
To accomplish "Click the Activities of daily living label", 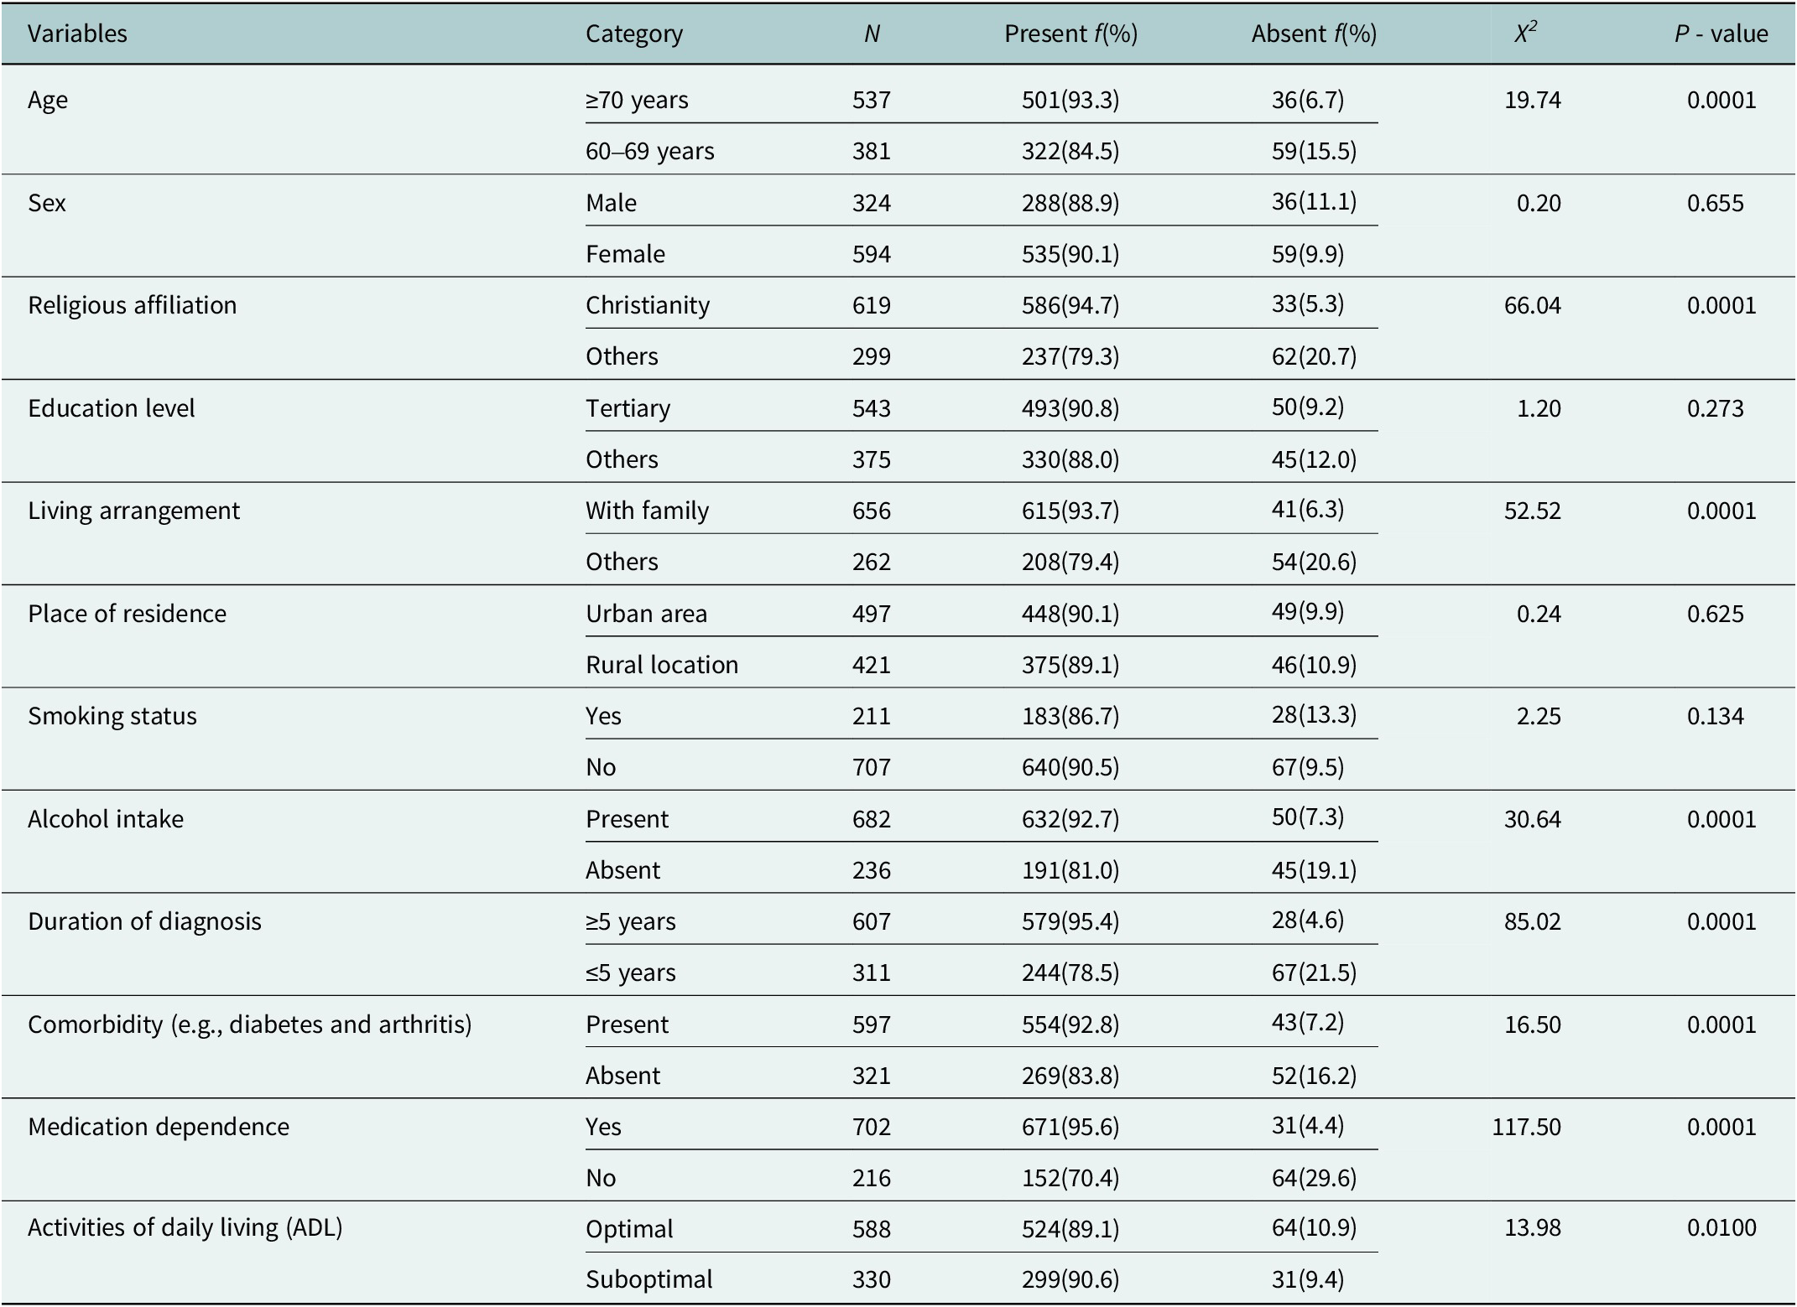I will pos(185,1227).
